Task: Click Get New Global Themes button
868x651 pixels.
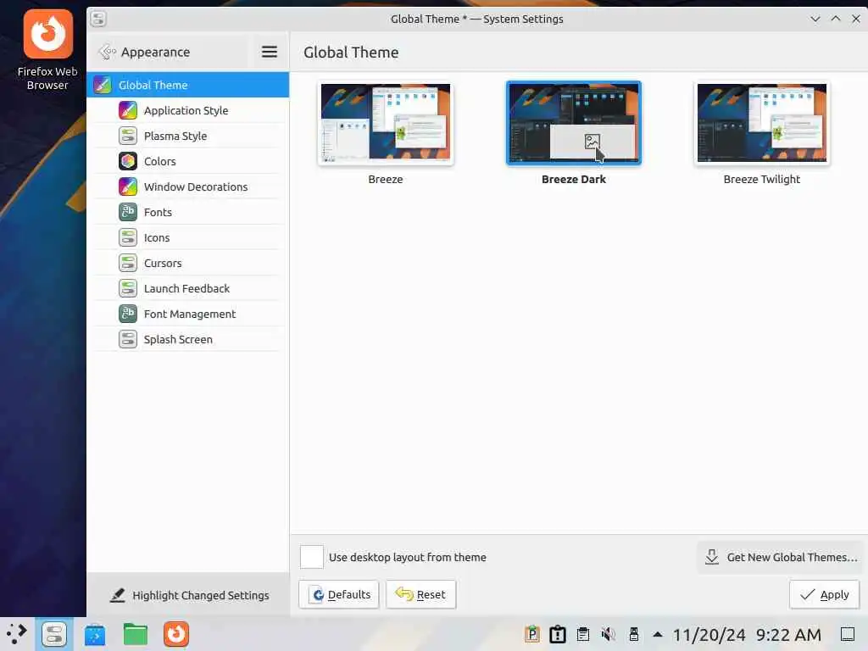Action: pyautogui.click(x=781, y=558)
